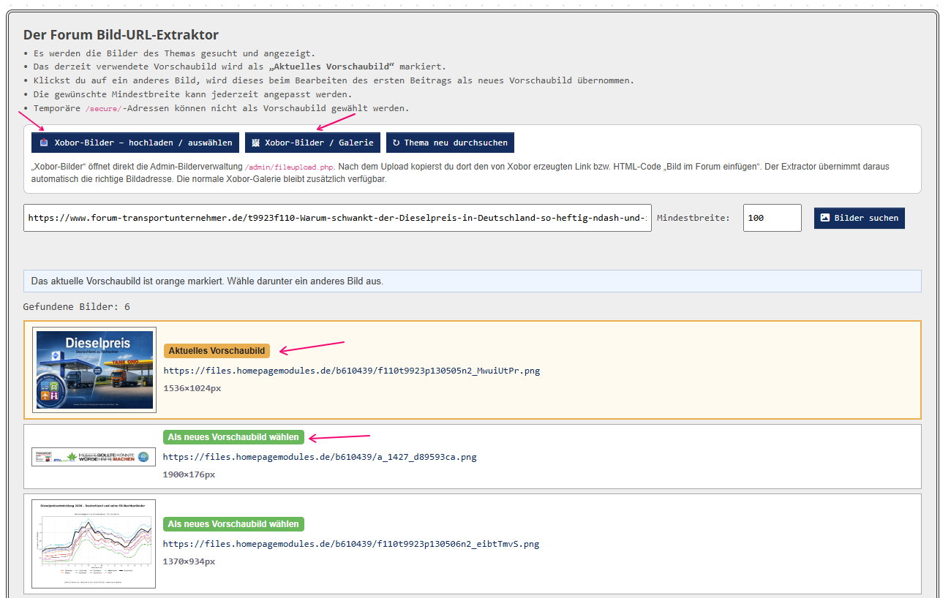Click the eibtTmvS.png image URL
The height and width of the screenshot is (598, 951).
pos(351,544)
